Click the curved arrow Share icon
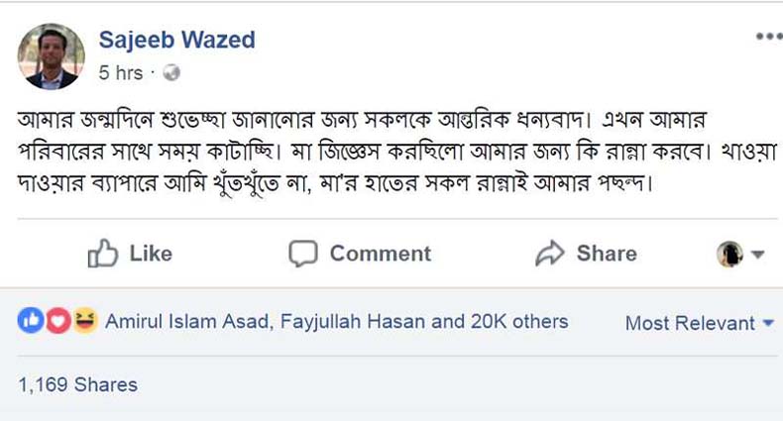The height and width of the screenshot is (421, 783). coord(549,254)
